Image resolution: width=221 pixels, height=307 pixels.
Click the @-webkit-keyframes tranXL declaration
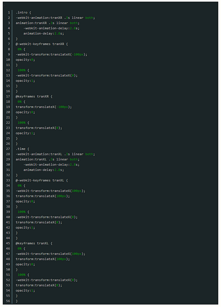coord(42,180)
